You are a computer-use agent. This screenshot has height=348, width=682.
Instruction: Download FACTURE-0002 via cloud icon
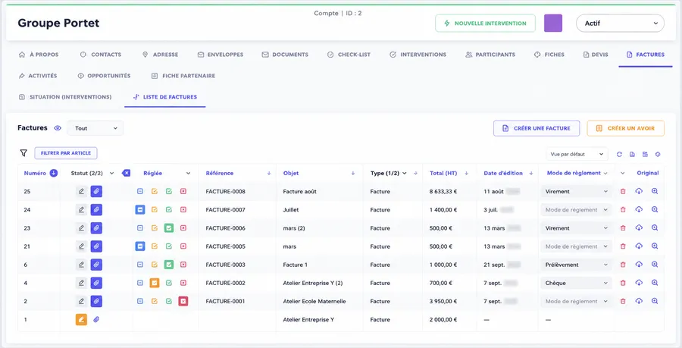(639, 283)
